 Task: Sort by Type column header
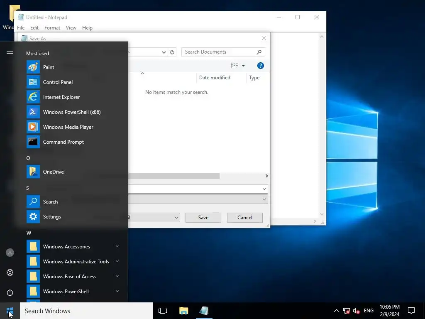[x=254, y=78]
